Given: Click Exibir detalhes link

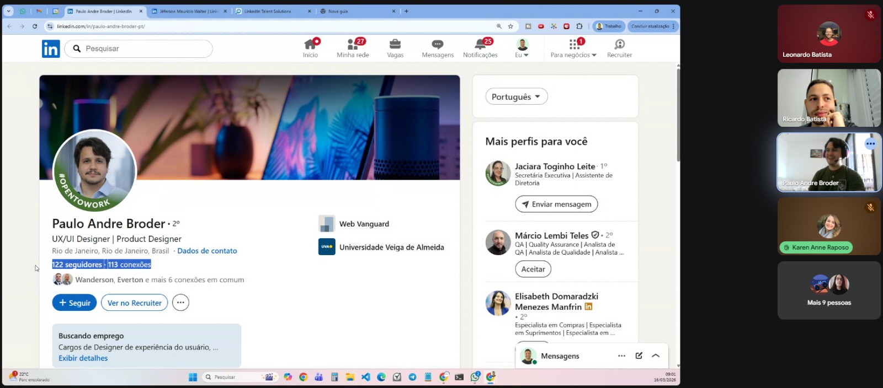Looking at the screenshot, I should [x=83, y=358].
